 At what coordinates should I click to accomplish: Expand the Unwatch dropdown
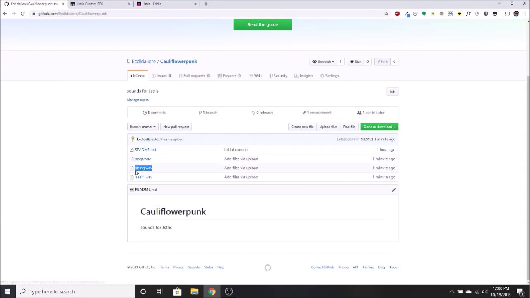pyautogui.click(x=323, y=62)
